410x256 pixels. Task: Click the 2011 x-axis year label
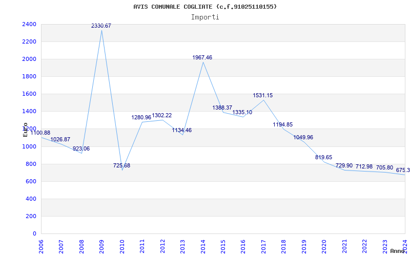(x=142, y=246)
